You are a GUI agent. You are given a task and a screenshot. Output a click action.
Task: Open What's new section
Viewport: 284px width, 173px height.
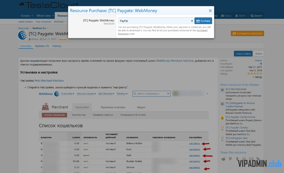[44, 16]
